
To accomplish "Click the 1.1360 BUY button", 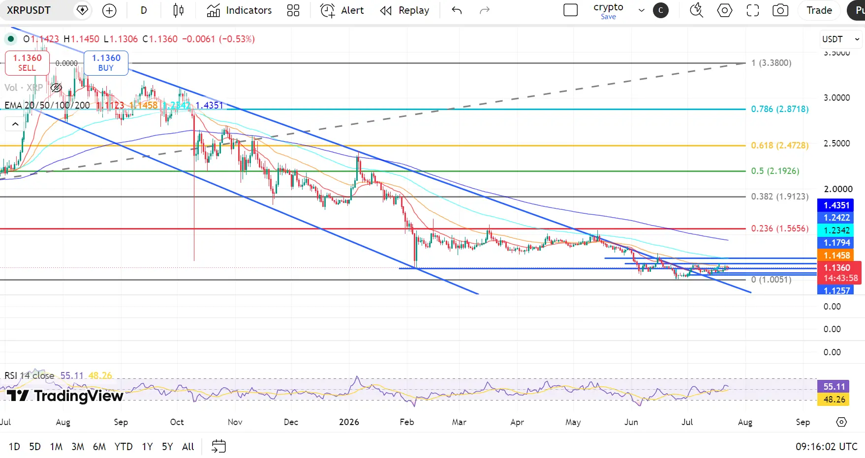I will coord(106,63).
